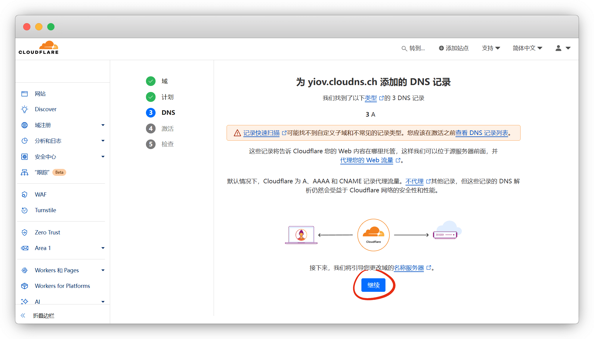Click the 继续 continue button
Viewport: 594px width, 339px height.
click(x=373, y=285)
